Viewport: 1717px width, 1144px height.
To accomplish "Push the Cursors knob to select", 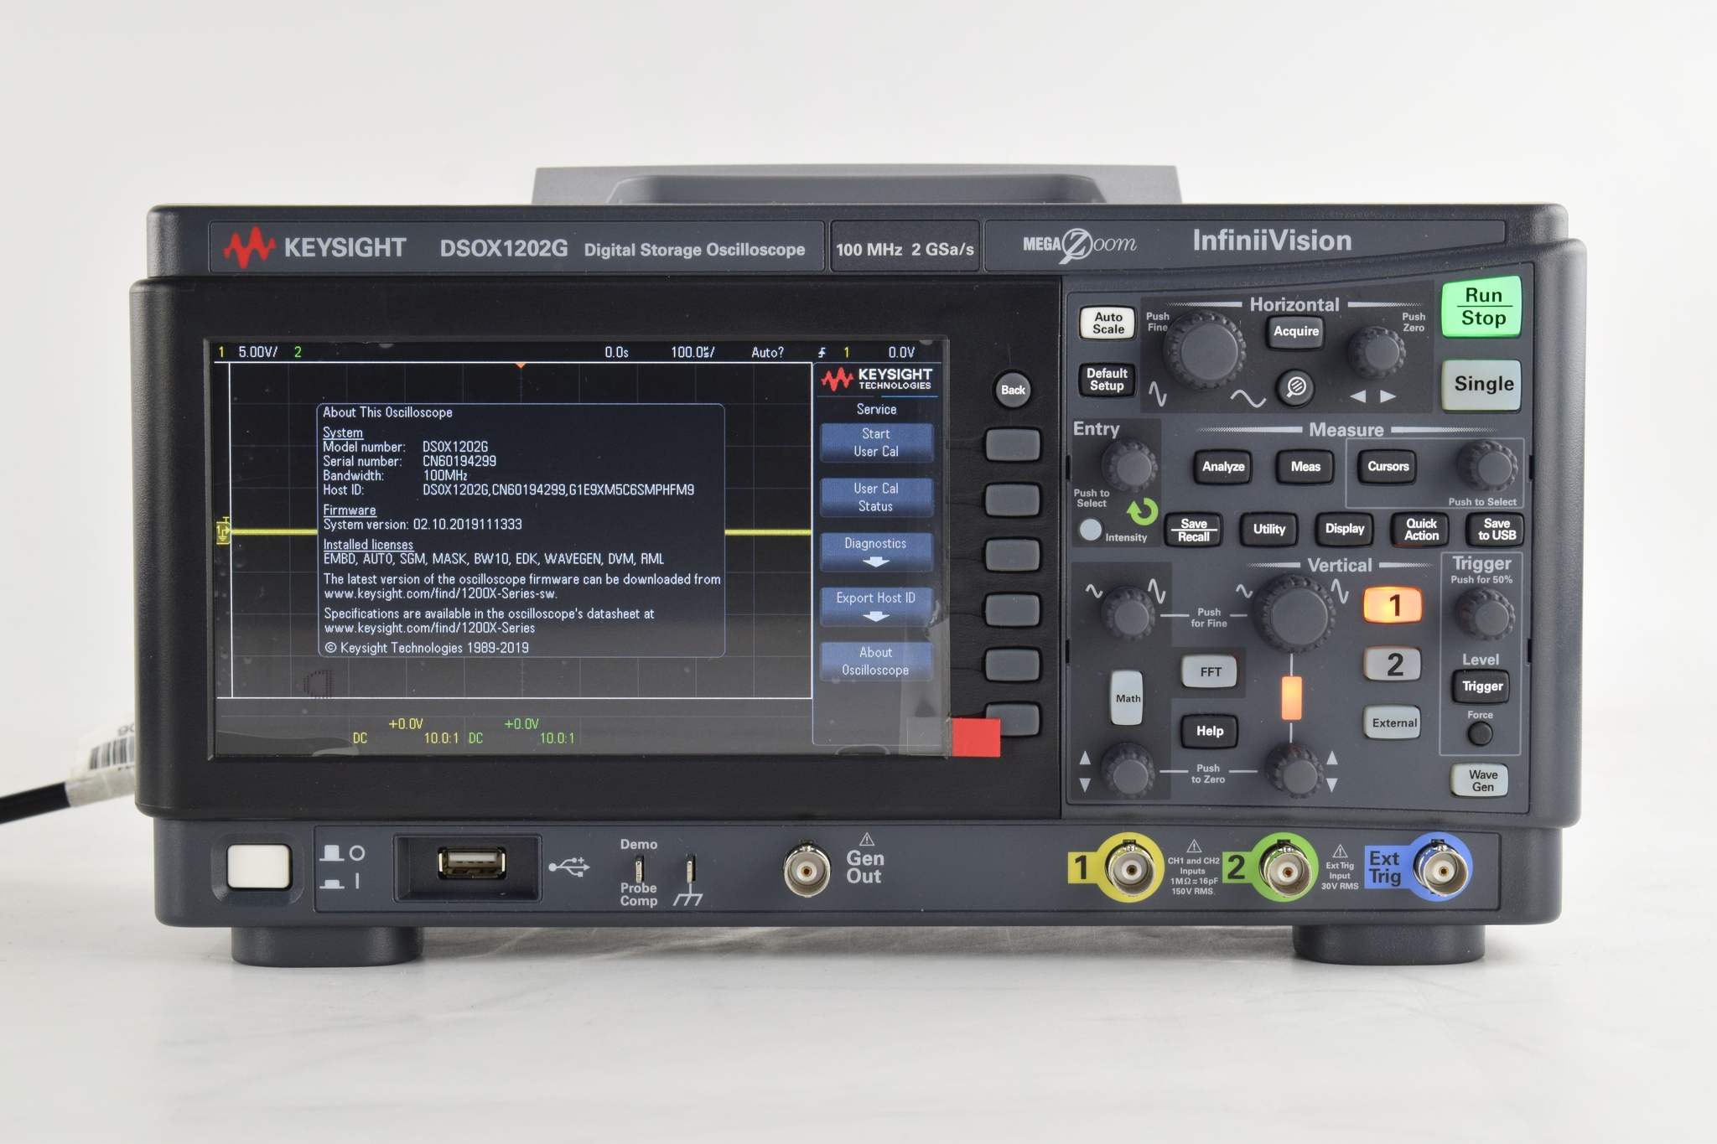I will pyautogui.click(x=1486, y=466).
